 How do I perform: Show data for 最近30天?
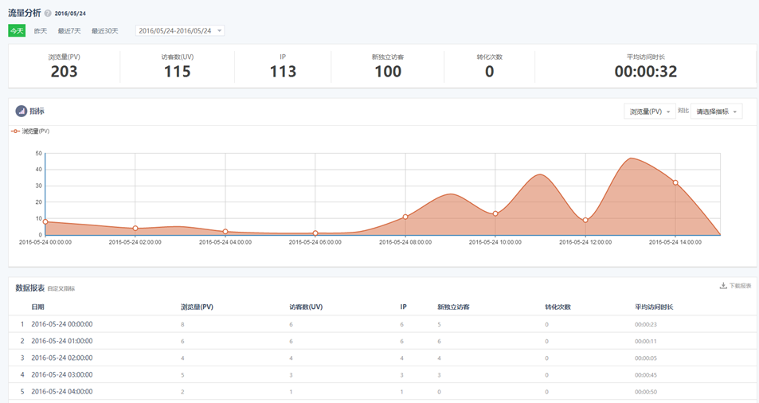click(x=104, y=30)
